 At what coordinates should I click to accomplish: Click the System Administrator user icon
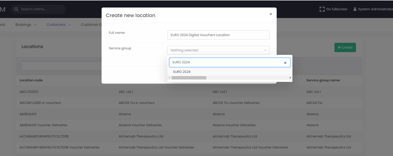pyautogui.click(x=355, y=9)
